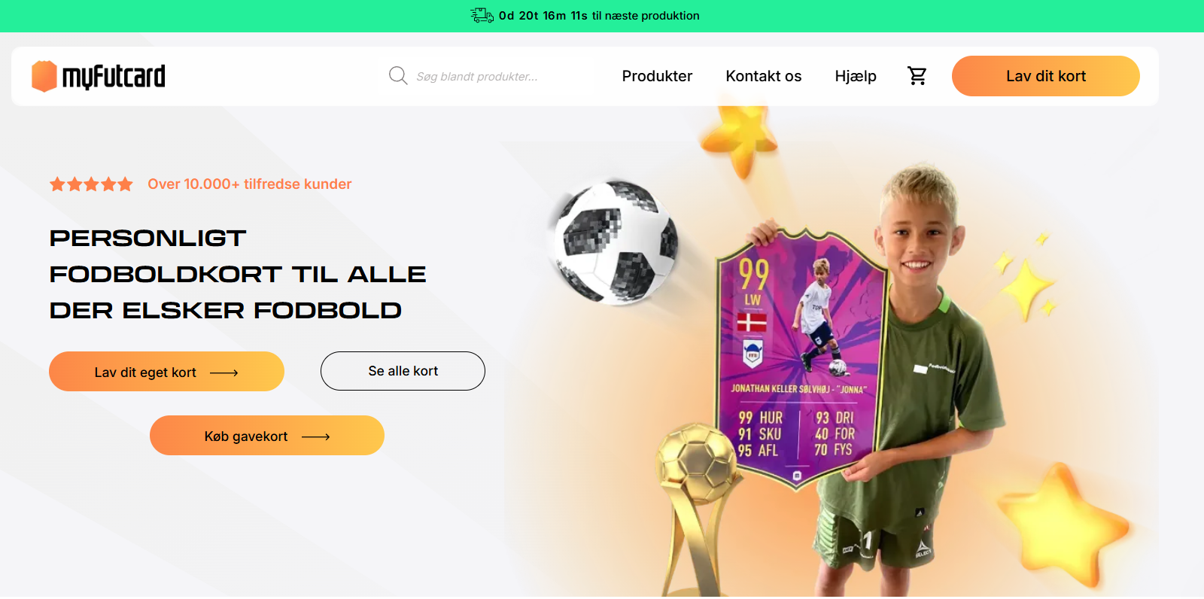This screenshot has width=1204, height=599.
Task: Click the delivery truck countdown icon
Action: tap(482, 15)
